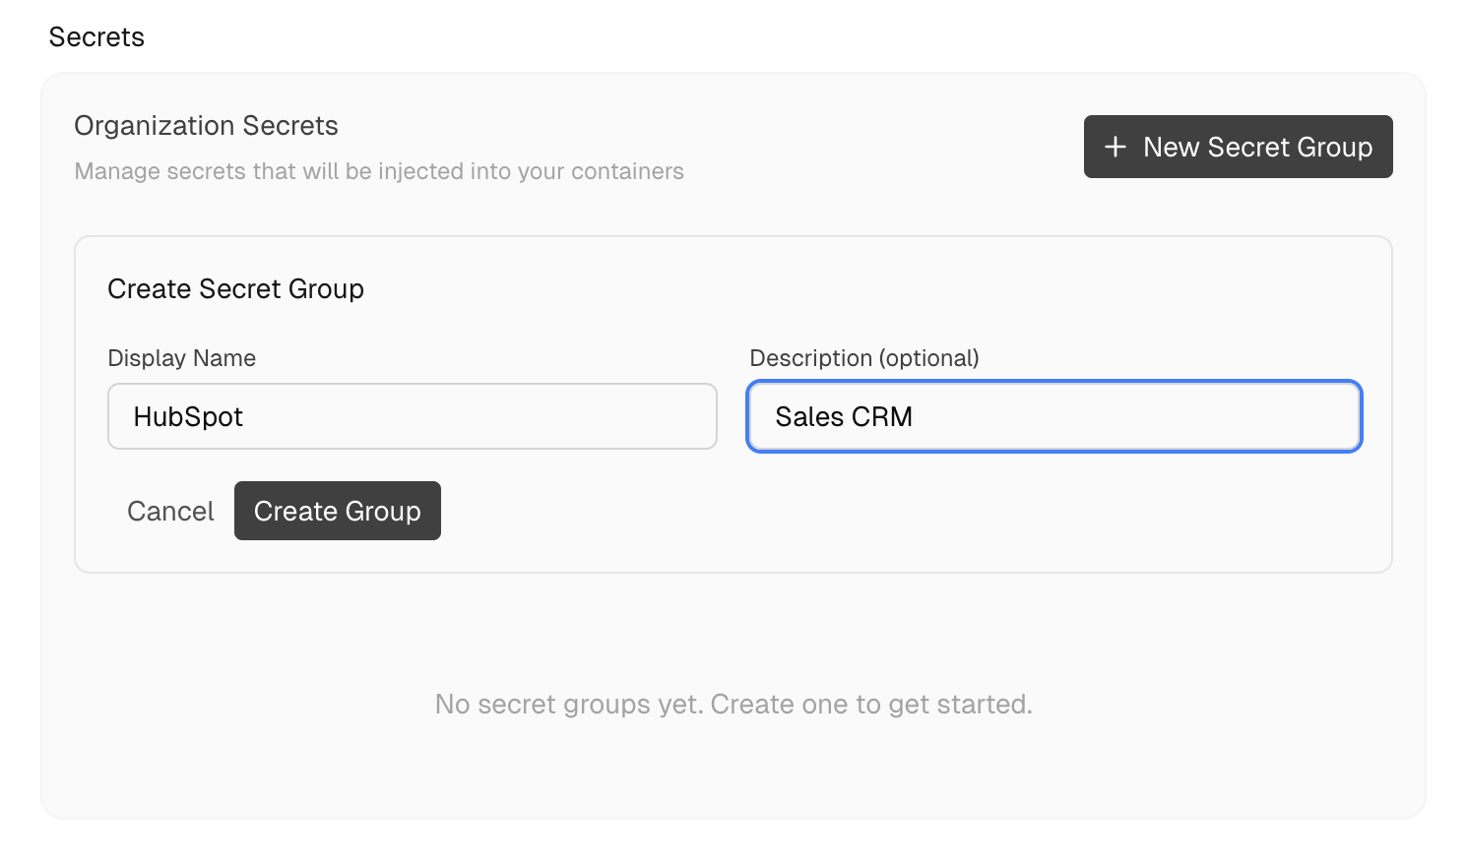The height and width of the screenshot is (862, 1467).
Task: Submit the HubSpot group via Create Group
Action: (337, 511)
